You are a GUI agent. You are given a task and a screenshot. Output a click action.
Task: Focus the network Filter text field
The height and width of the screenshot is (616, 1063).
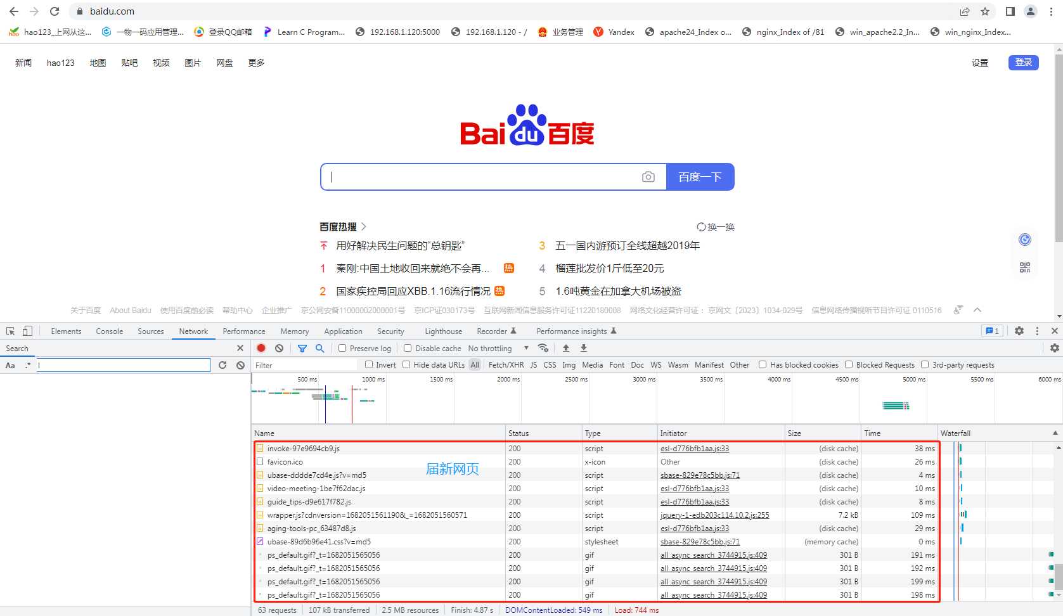[306, 365]
